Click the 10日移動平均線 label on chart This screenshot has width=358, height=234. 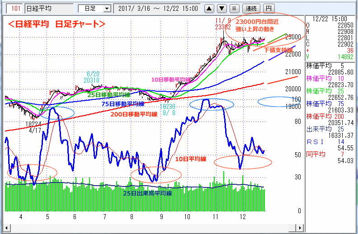171,80
